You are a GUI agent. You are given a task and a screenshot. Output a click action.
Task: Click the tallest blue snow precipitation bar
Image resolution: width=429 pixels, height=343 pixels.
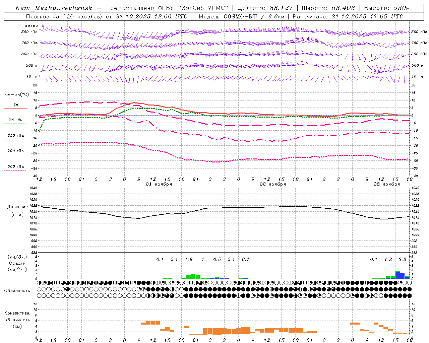[398, 276]
